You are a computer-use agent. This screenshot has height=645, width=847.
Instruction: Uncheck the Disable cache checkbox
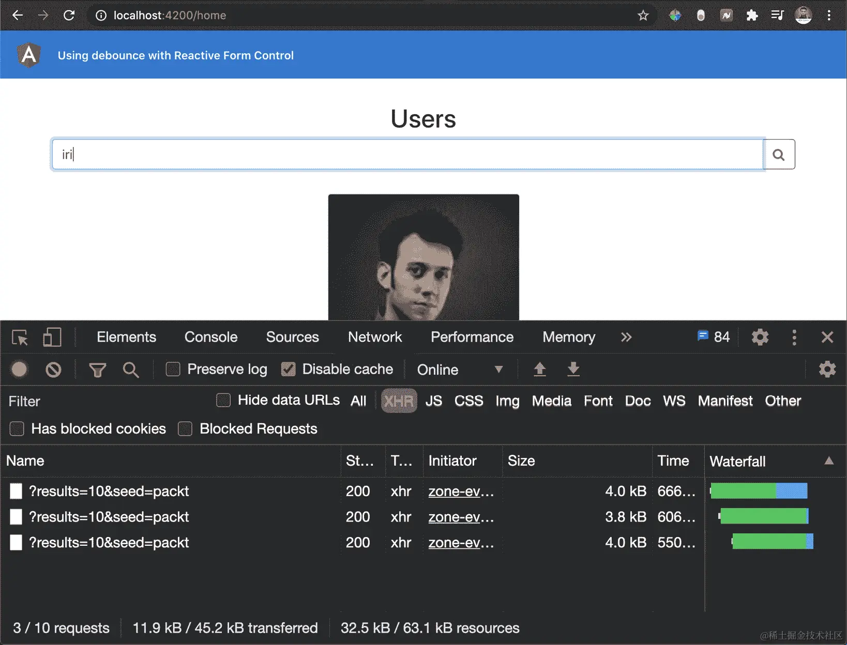288,369
